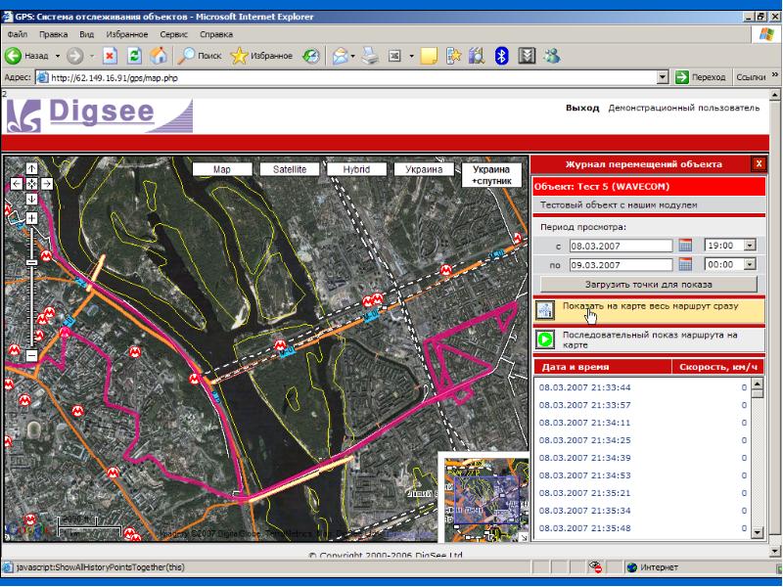
Task: Expand the 00:00 end time dropdown
Action: [x=751, y=264]
